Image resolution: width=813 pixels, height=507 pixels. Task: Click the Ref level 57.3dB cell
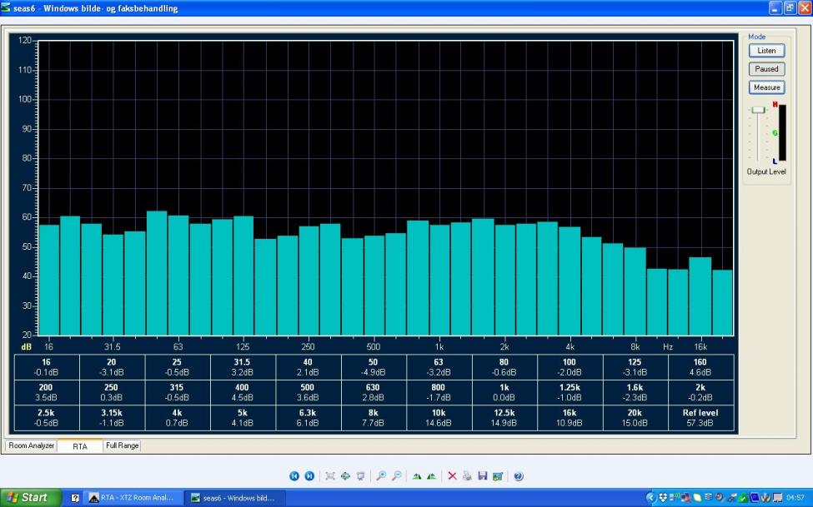coord(700,418)
